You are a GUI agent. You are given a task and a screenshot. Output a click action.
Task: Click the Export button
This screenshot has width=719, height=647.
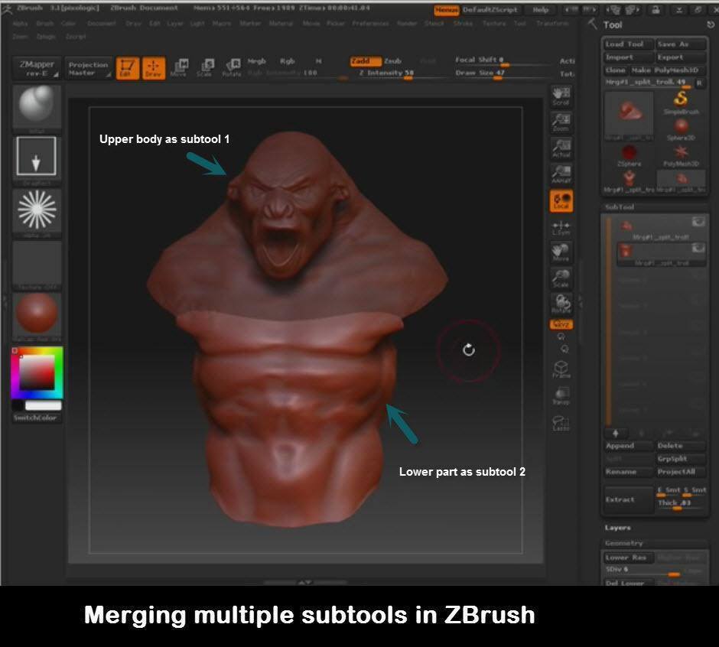(x=681, y=57)
